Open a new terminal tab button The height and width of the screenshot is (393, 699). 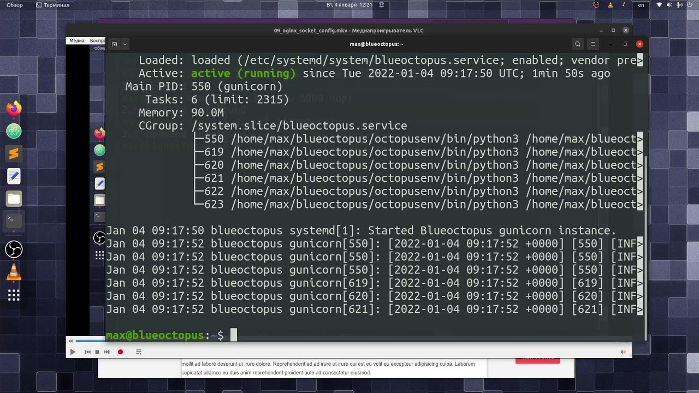click(114, 44)
